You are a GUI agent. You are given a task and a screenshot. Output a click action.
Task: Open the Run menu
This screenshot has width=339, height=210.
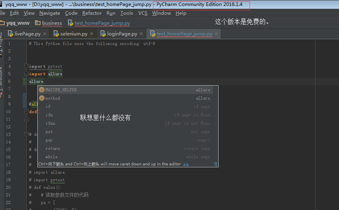pos(111,13)
